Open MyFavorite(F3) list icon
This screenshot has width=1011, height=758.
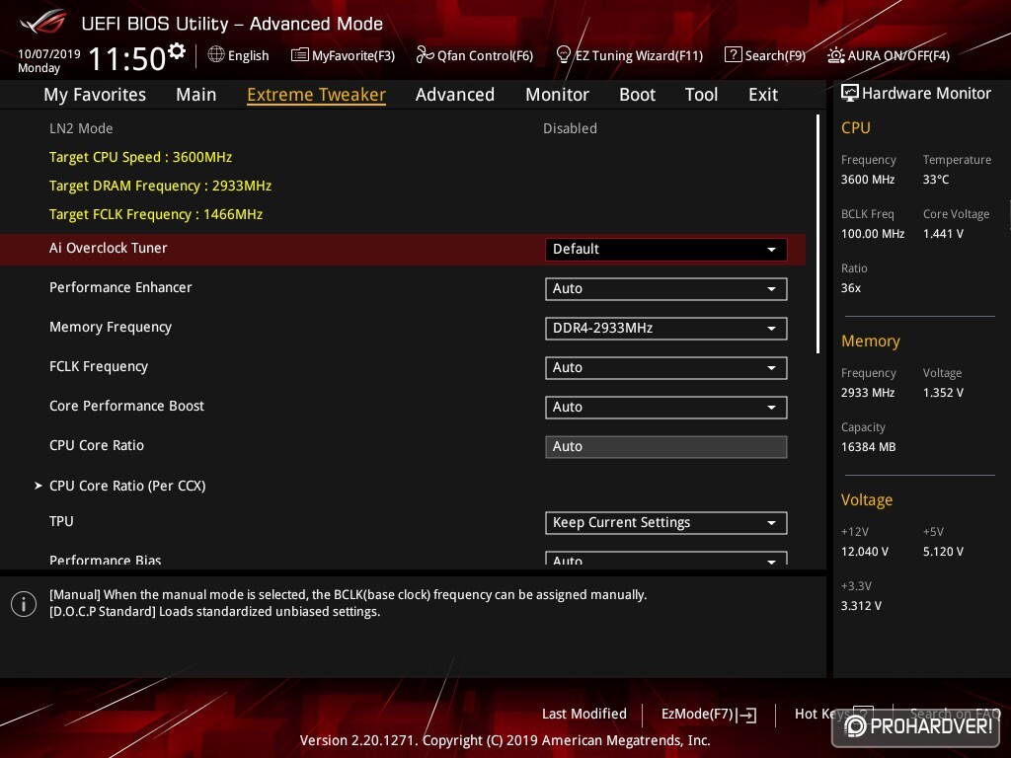(x=300, y=55)
